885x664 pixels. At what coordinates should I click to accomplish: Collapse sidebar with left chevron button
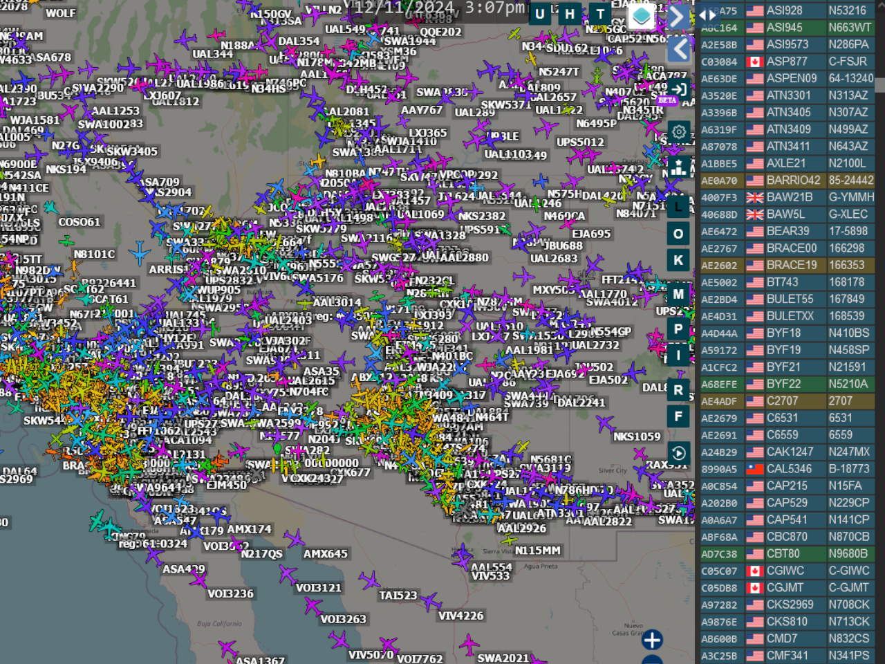[679, 48]
